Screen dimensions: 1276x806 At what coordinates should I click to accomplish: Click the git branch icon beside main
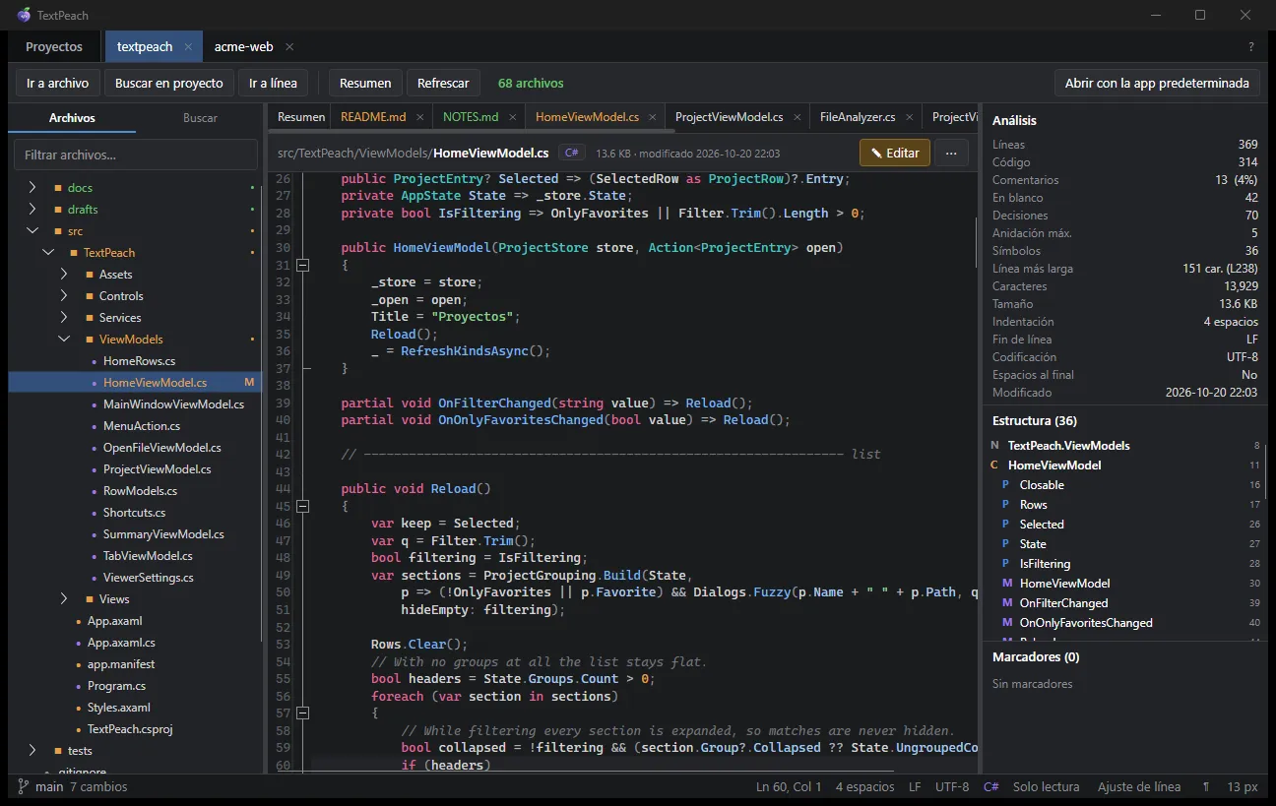(23, 786)
